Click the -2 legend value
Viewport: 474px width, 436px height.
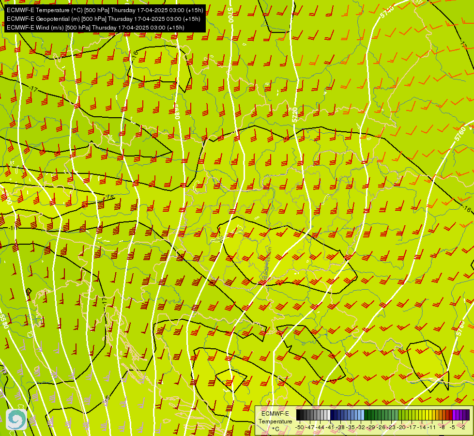(462, 427)
